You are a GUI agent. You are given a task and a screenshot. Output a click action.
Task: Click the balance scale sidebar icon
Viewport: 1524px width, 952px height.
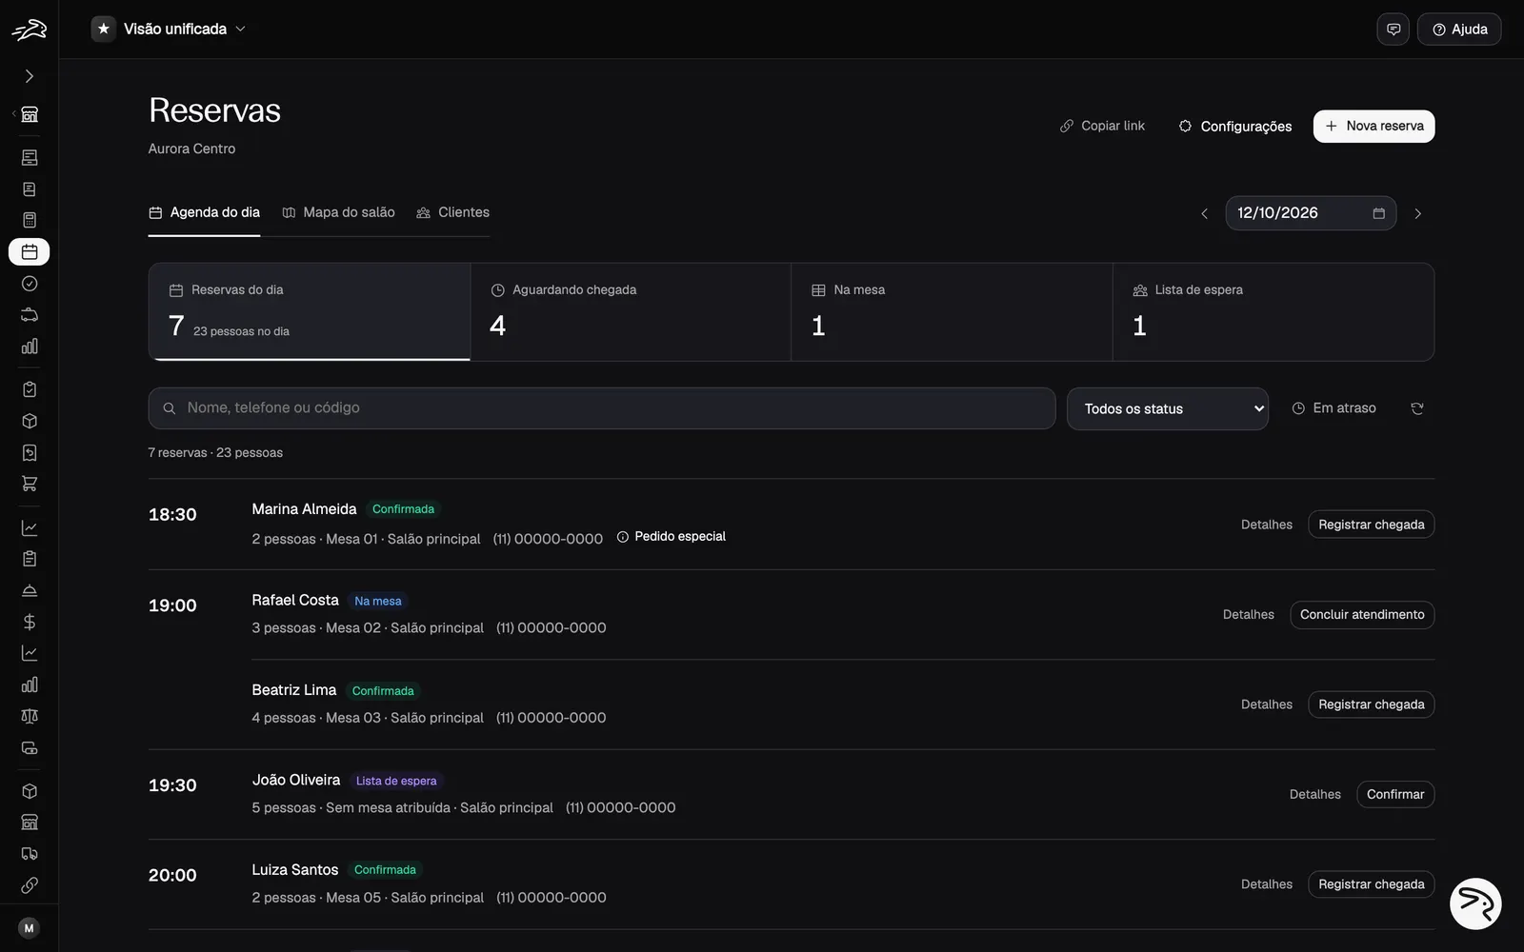pos(30,716)
